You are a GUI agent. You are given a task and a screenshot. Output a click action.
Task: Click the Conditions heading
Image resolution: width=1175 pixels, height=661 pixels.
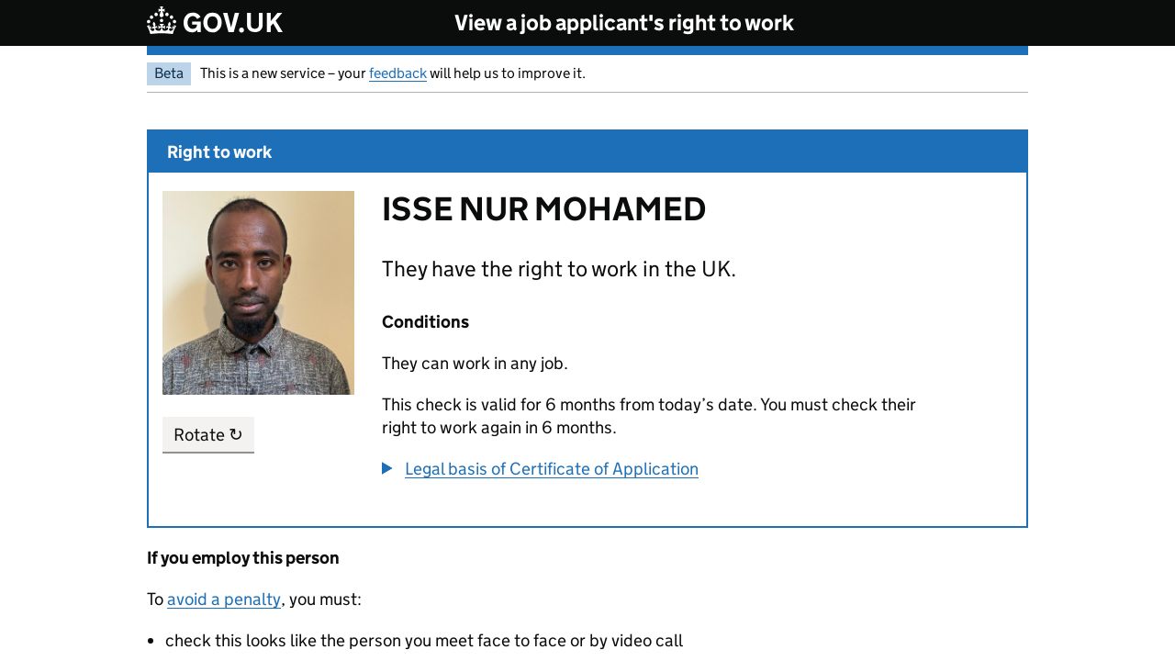tap(425, 322)
